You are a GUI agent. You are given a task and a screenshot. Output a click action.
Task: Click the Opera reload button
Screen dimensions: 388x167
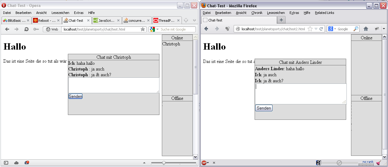pyautogui.click(x=26, y=29)
